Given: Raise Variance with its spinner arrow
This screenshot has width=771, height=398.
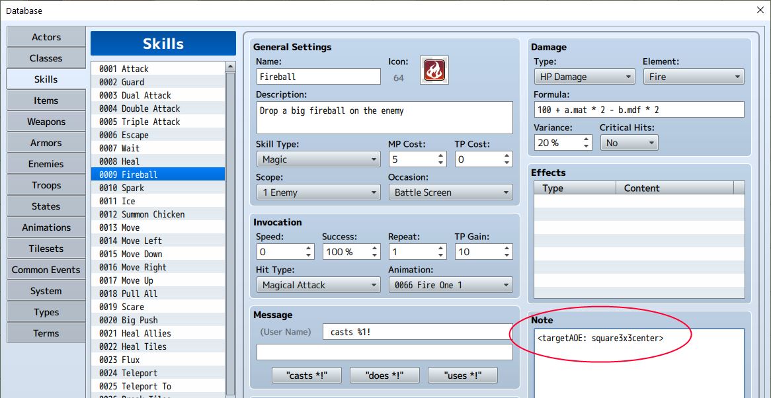Looking at the screenshot, I should (585, 139).
